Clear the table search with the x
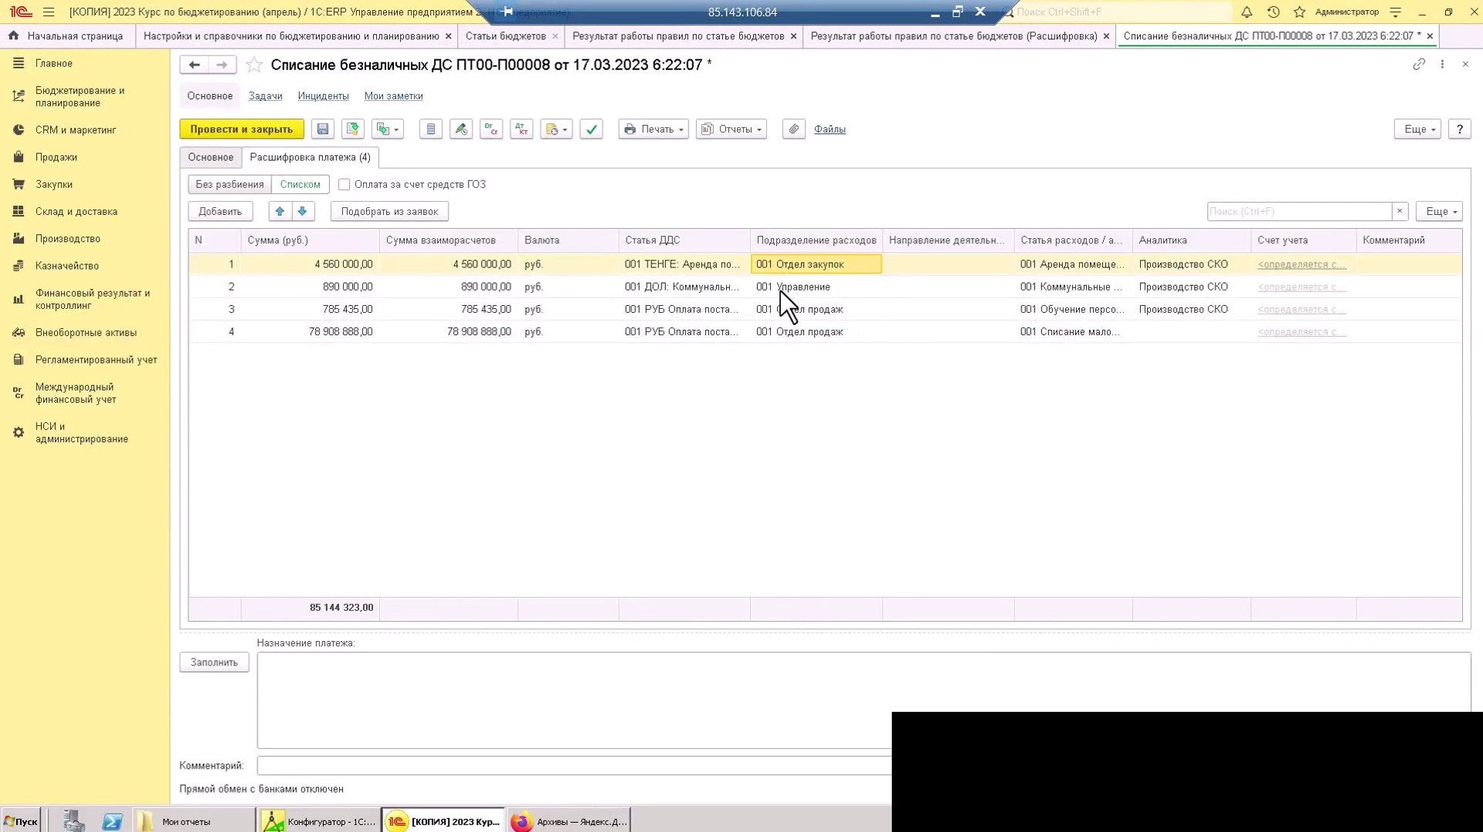1483x832 pixels. tap(1400, 212)
